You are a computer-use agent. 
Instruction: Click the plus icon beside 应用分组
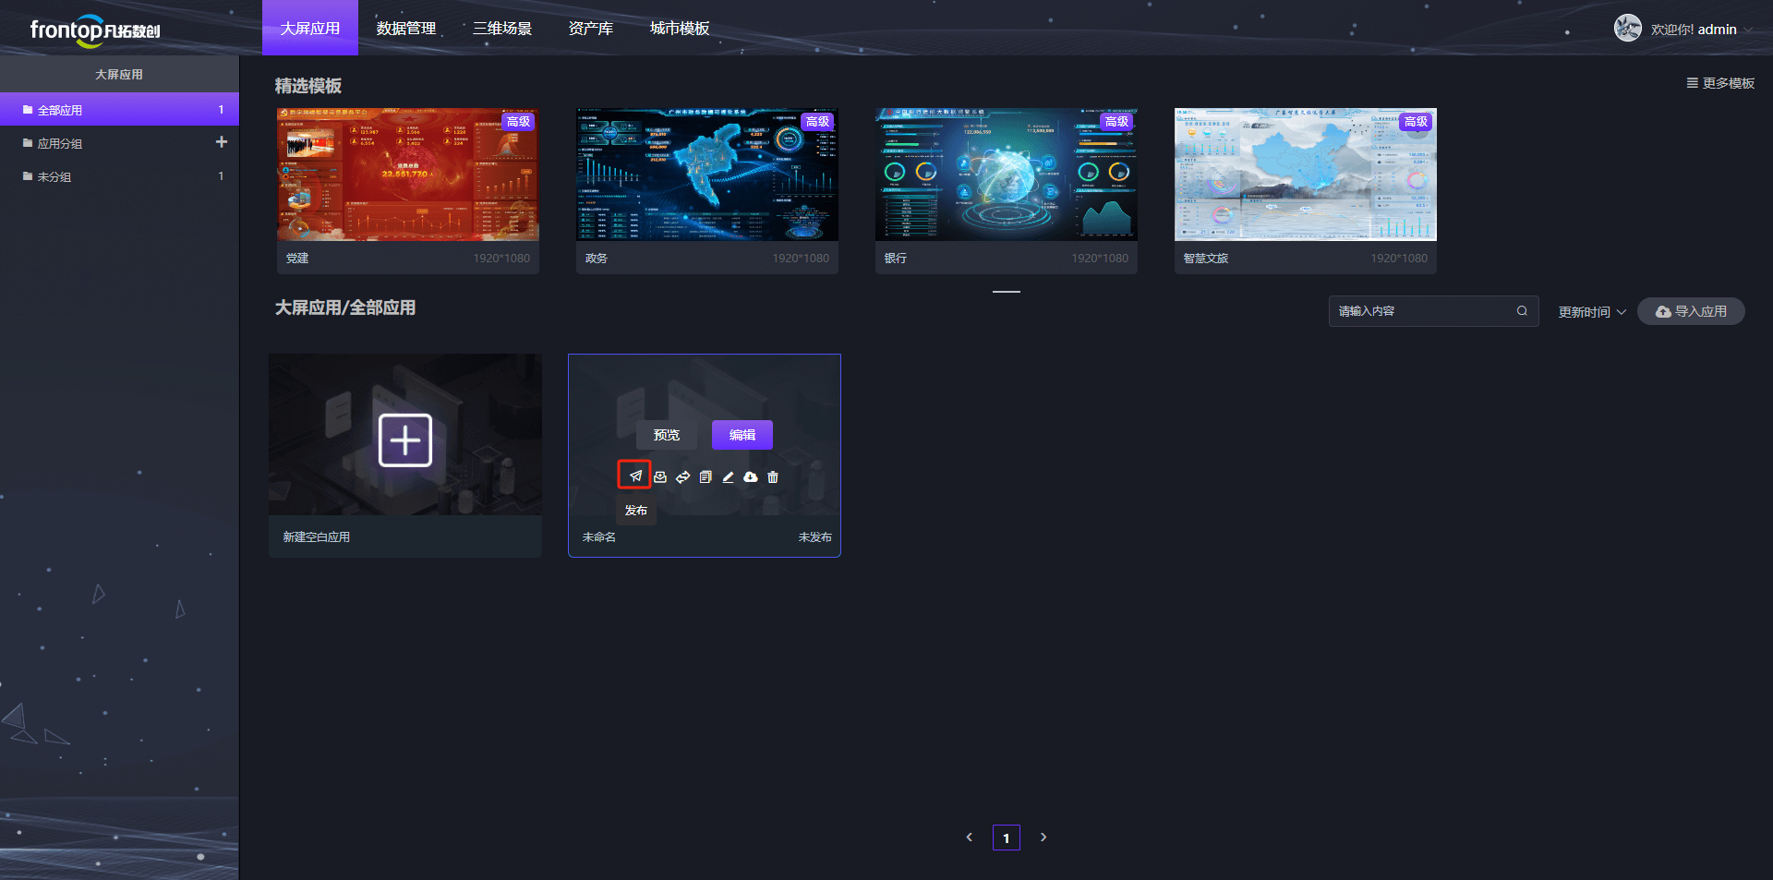(221, 142)
